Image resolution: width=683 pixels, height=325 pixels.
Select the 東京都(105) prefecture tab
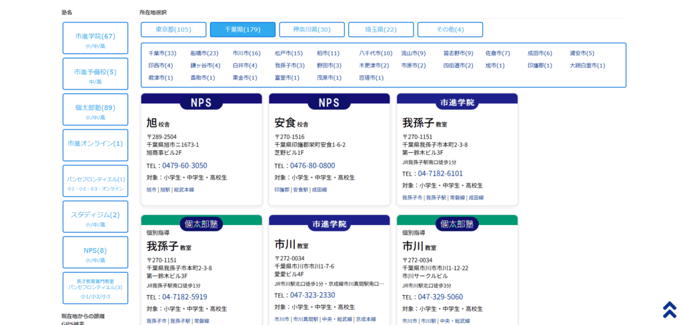pos(173,29)
